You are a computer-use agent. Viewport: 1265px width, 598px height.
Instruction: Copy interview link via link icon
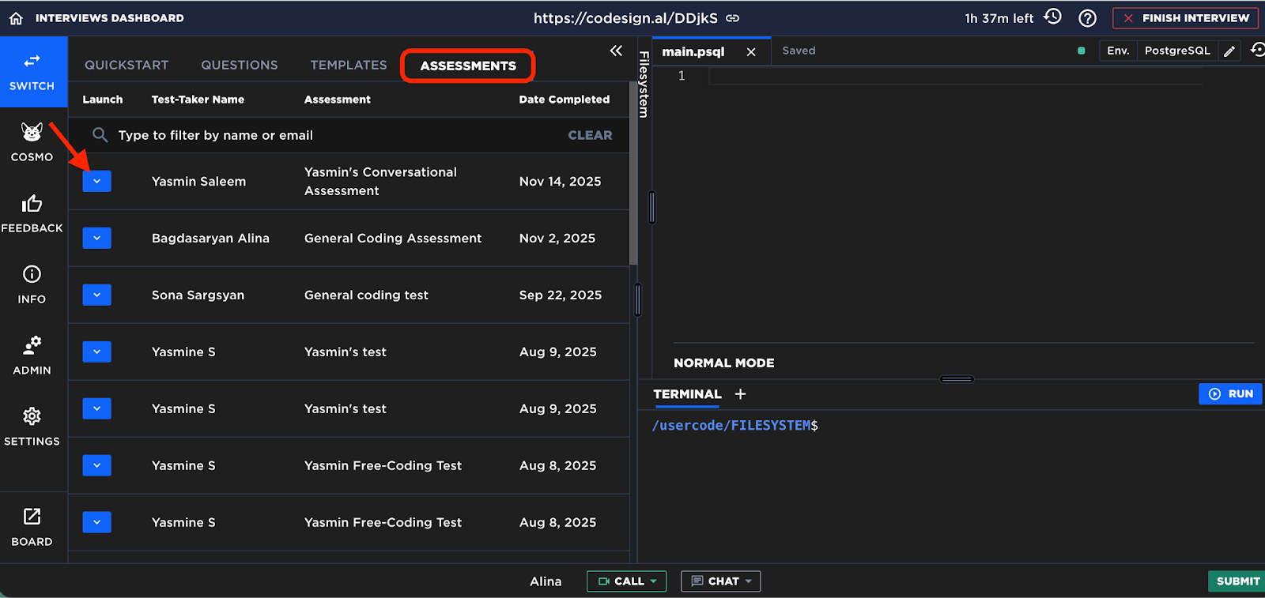pos(733,18)
